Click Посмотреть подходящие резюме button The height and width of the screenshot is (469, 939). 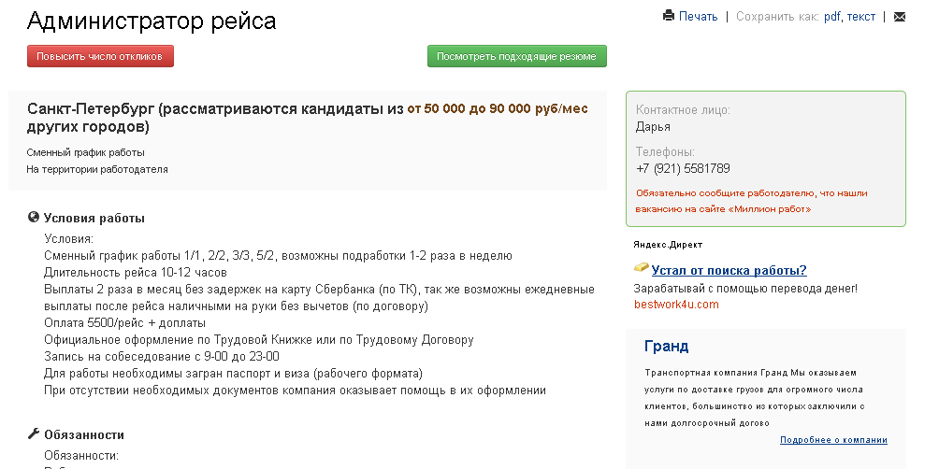(x=517, y=56)
